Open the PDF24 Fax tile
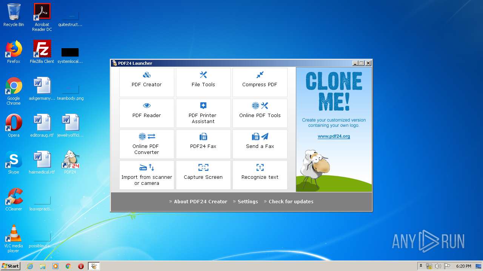 203,144
